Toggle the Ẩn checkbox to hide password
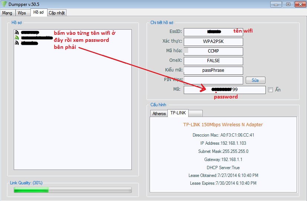 pyautogui.click(x=270, y=90)
